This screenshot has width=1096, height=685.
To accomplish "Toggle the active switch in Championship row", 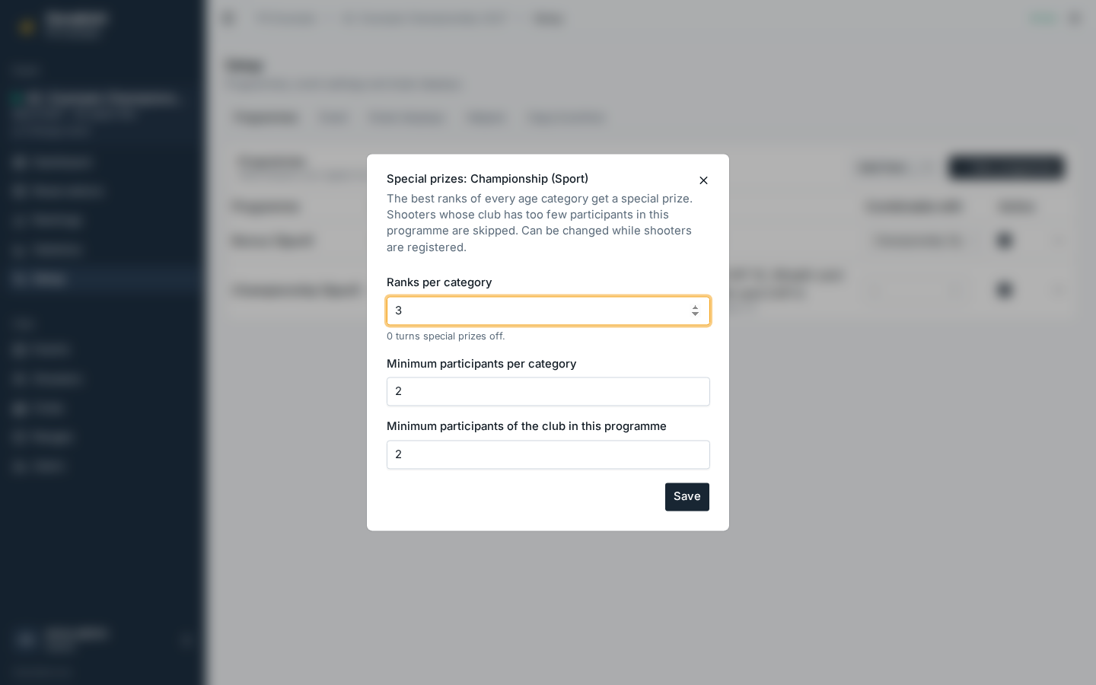I will (x=1005, y=290).
